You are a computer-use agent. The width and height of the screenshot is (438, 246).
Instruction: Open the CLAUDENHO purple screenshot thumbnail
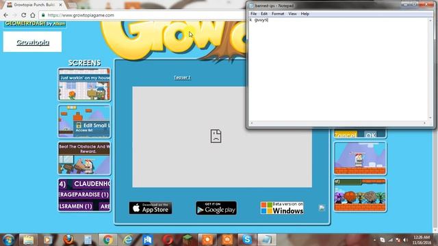tap(84, 195)
